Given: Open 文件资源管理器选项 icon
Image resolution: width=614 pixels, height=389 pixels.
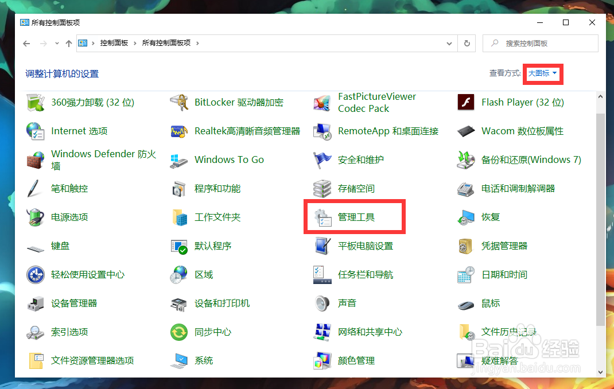Looking at the screenshot, I should point(36,361).
